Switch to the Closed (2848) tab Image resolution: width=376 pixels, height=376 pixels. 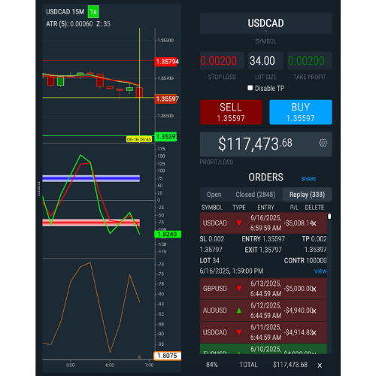255,195
